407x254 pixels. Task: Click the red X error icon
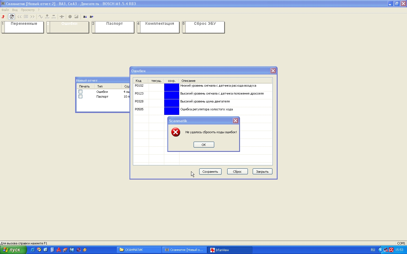click(176, 132)
